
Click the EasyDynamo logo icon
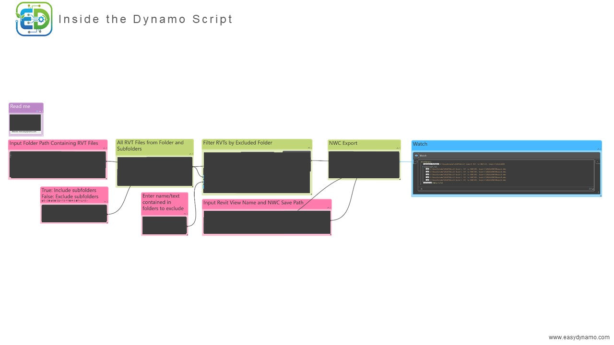point(34,19)
